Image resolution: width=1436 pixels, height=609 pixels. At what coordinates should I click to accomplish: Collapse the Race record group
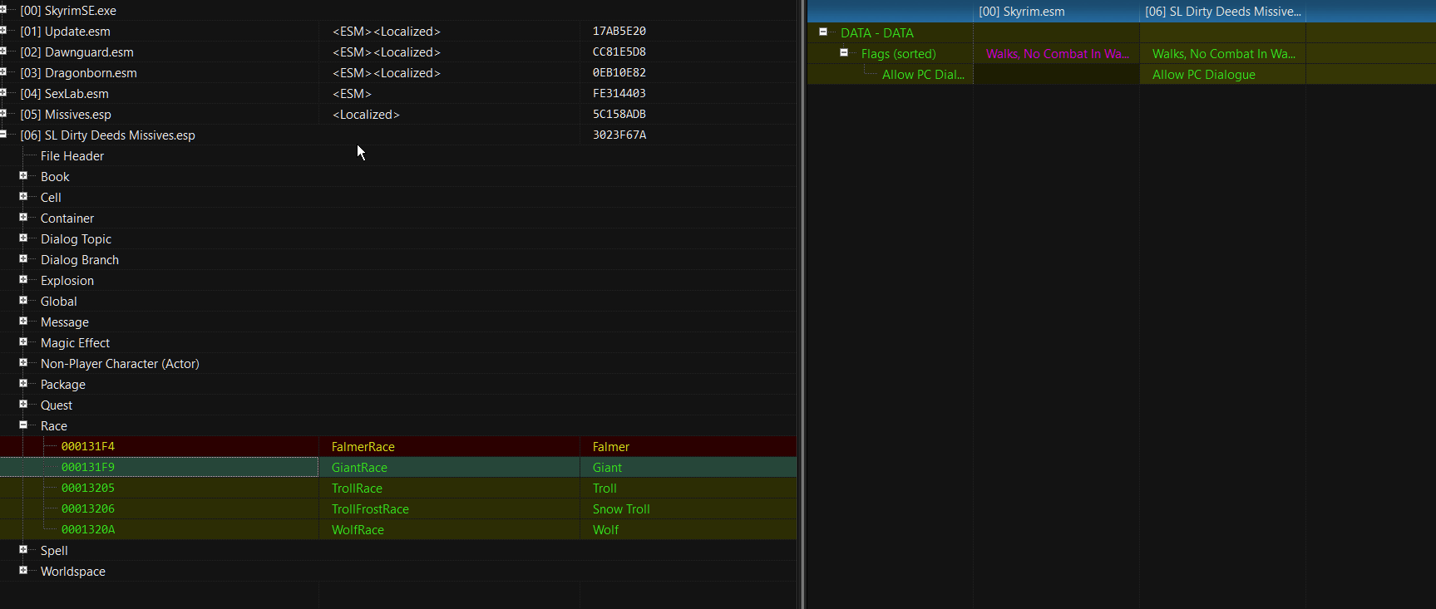tap(23, 425)
